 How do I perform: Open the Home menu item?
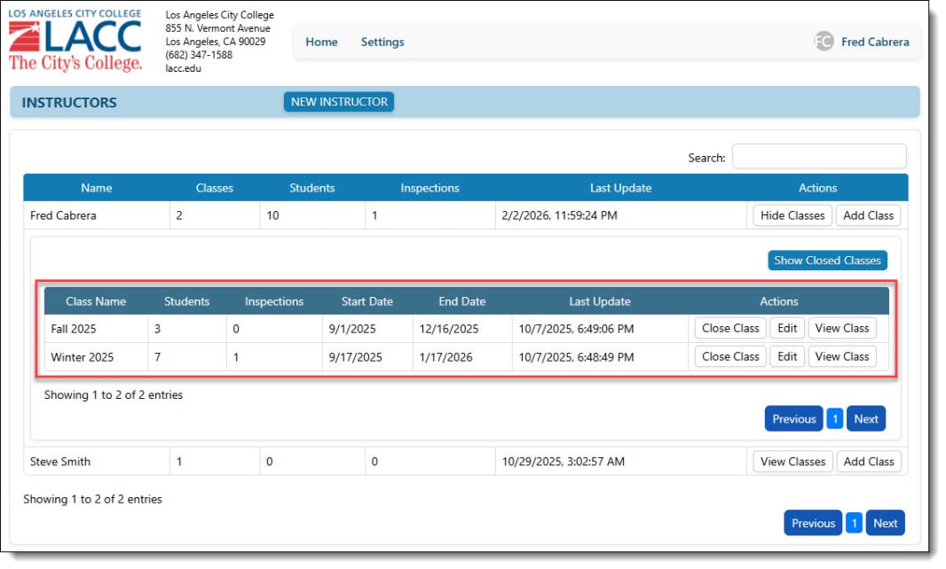(321, 42)
